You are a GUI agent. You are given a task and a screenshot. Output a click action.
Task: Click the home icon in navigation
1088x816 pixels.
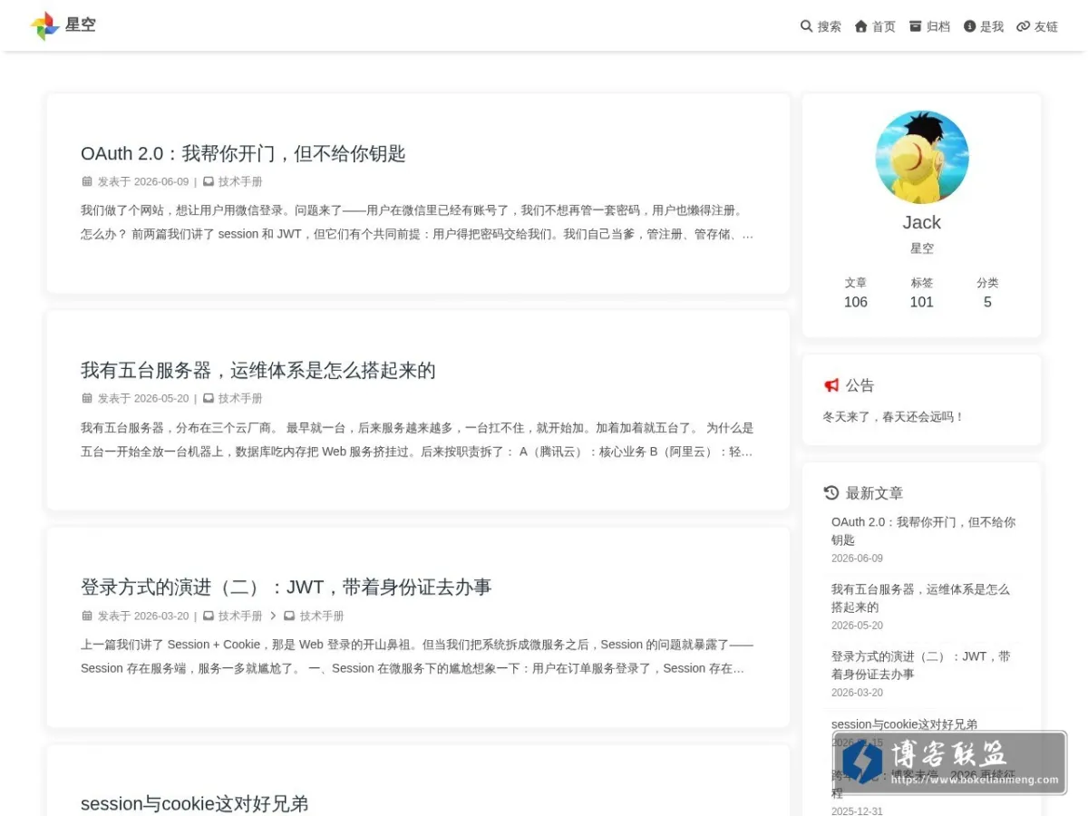click(861, 26)
